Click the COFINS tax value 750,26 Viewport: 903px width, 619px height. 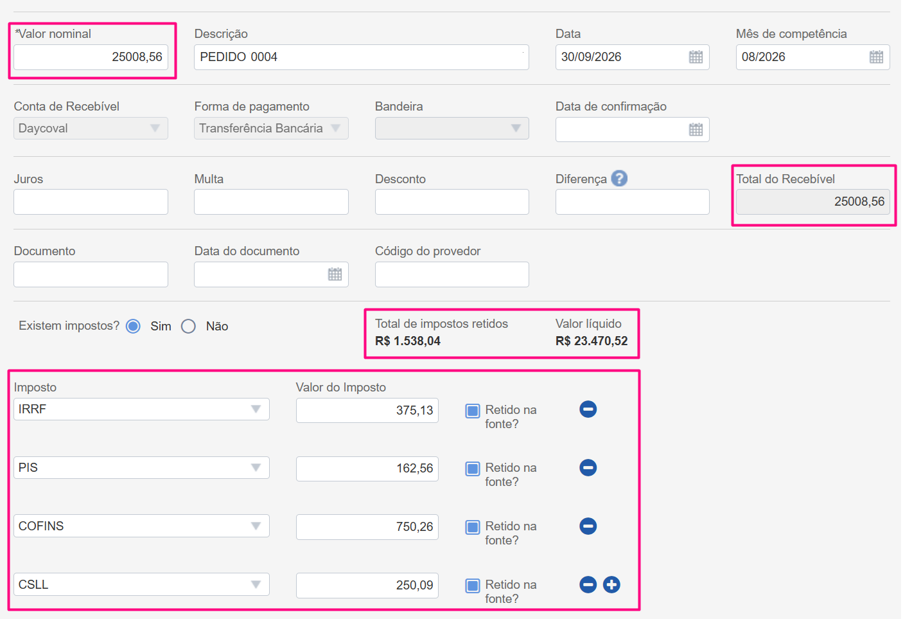click(x=367, y=527)
